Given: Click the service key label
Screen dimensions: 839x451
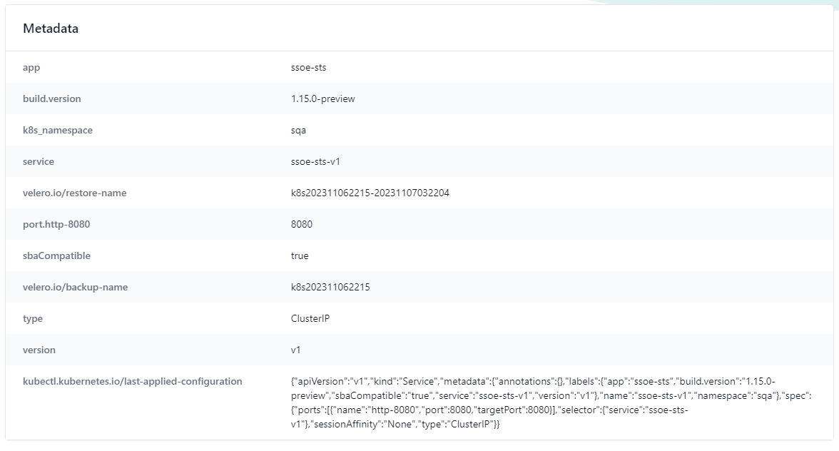Looking at the screenshot, I should click(39, 161).
